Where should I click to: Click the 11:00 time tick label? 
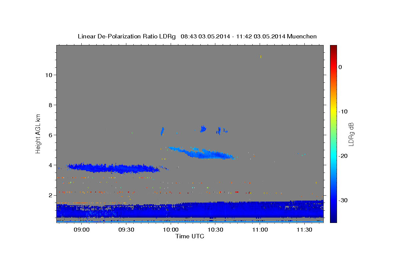260,230
